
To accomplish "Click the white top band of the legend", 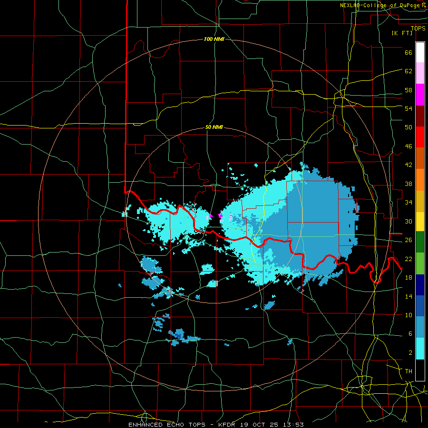I will click(420, 52).
